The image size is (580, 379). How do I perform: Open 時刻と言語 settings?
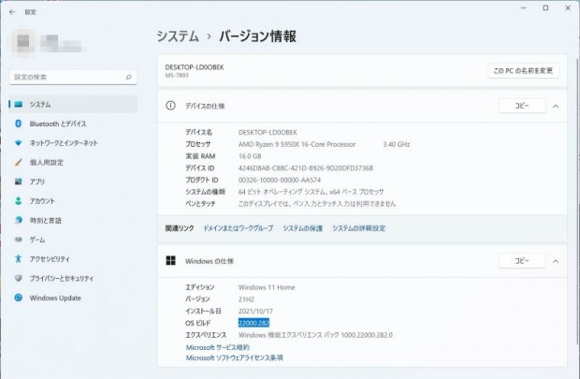(73, 220)
